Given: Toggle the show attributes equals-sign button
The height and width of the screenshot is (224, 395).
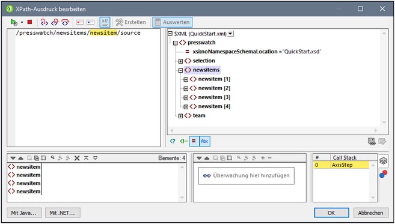Looking at the screenshot, I should pyautogui.click(x=194, y=141).
